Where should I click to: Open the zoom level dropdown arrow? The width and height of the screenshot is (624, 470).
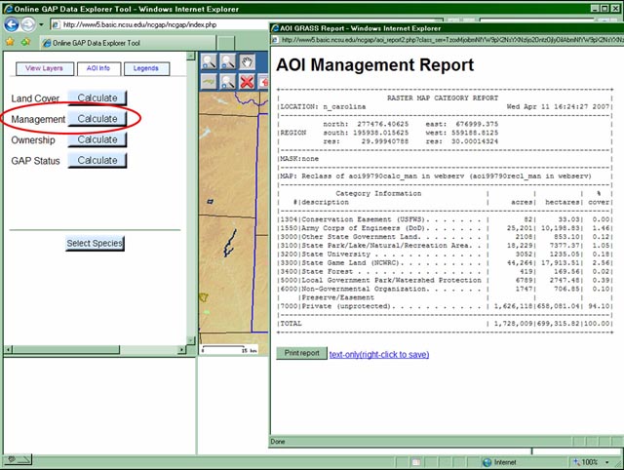607,462
